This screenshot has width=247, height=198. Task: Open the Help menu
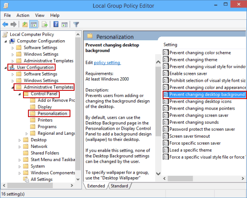[55, 15]
